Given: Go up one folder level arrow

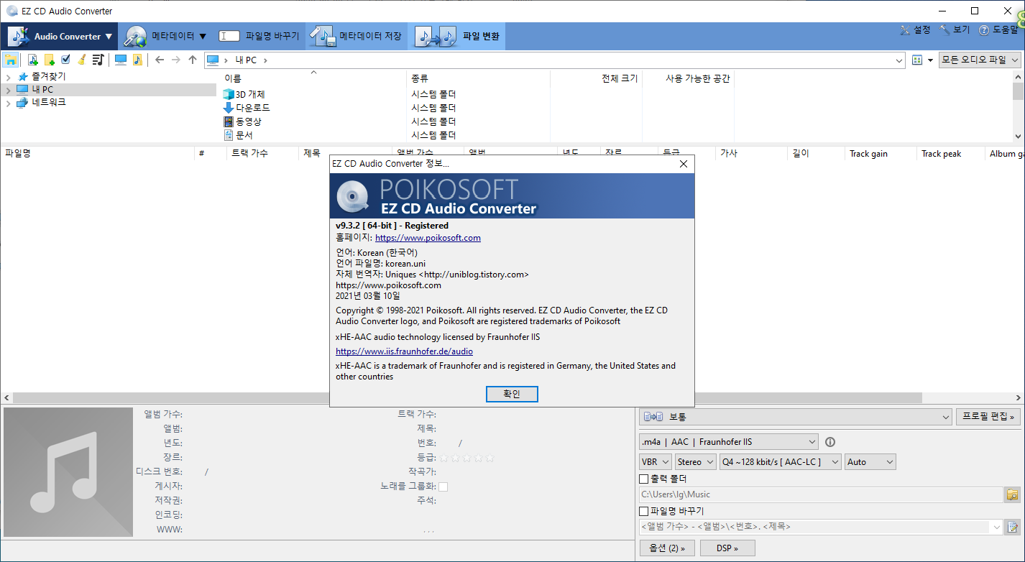Looking at the screenshot, I should pos(193,60).
